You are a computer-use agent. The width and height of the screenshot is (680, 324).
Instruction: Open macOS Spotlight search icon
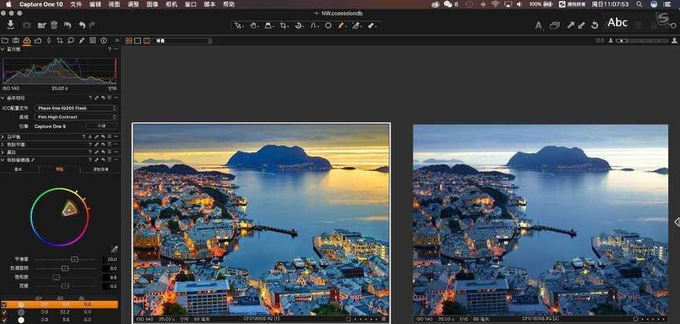click(x=639, y=4)
